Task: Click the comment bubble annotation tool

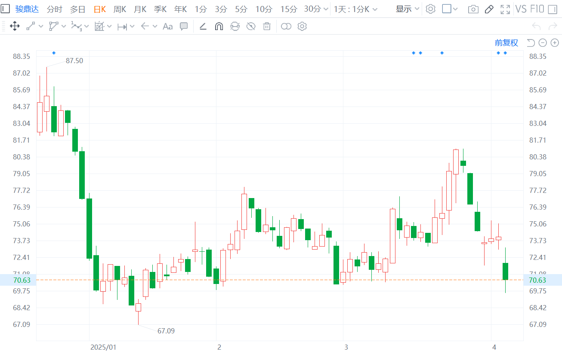Action: pyautogui.click(x=184, y=27)
